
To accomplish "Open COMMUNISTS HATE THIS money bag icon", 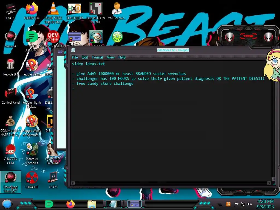I will [x=11, y=126].
